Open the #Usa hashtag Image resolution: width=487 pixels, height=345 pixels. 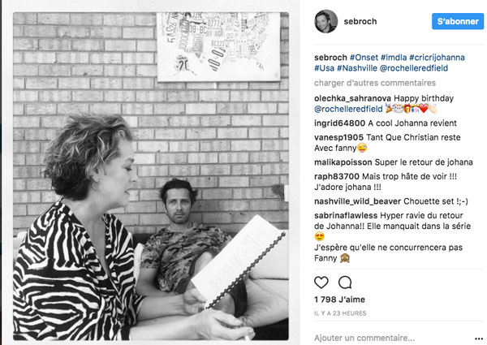point(324,68)
